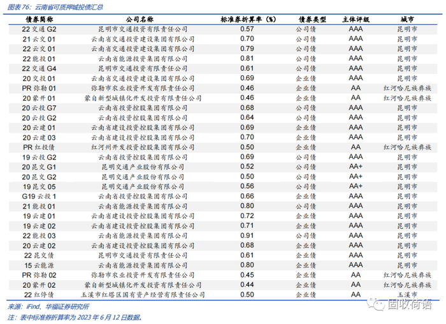The width and height of the screenshot is (446, 324).
Task: Select the 0.52 rate for 20昆交G1
Action: pyautogui.click(x=247, y=167)
